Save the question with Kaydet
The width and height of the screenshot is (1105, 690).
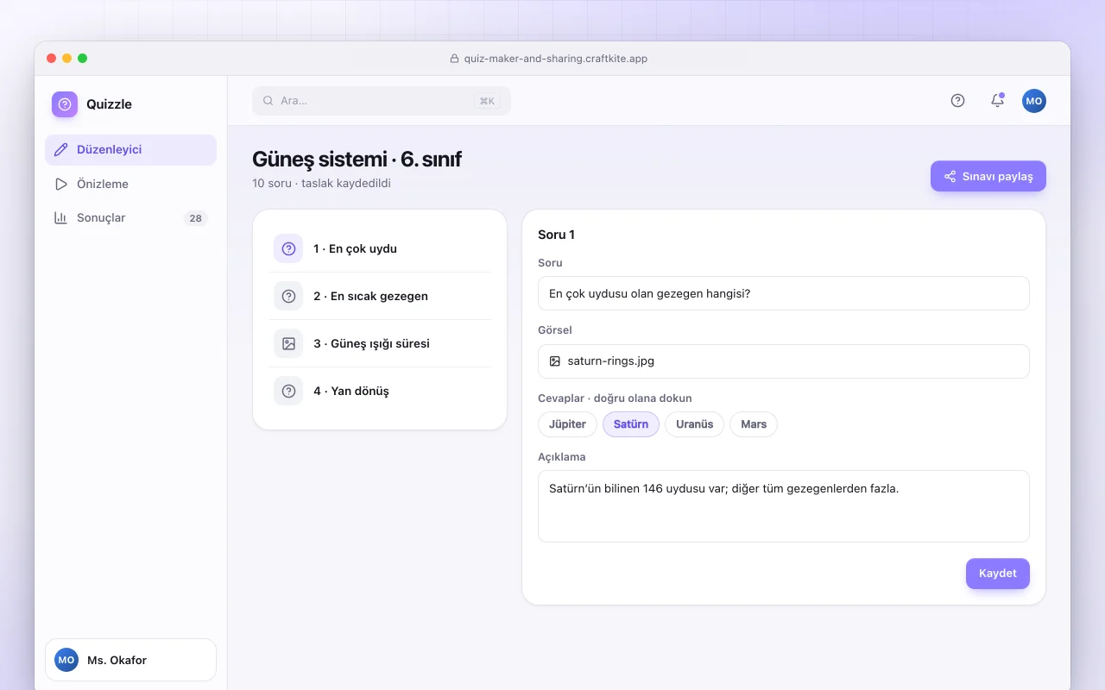coord(998,574)
